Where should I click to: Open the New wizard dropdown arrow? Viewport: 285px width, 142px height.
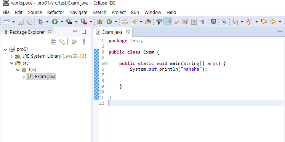[x=13, y=22]
